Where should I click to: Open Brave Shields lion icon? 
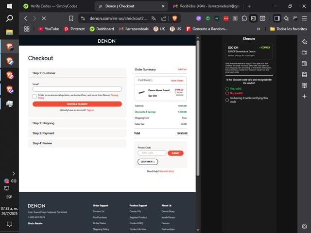coord(175,18)
